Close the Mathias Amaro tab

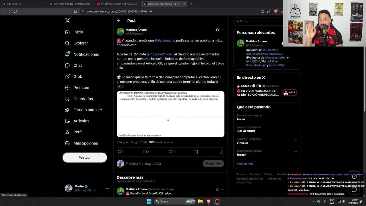pyautogui.click(x=184, y=4)
